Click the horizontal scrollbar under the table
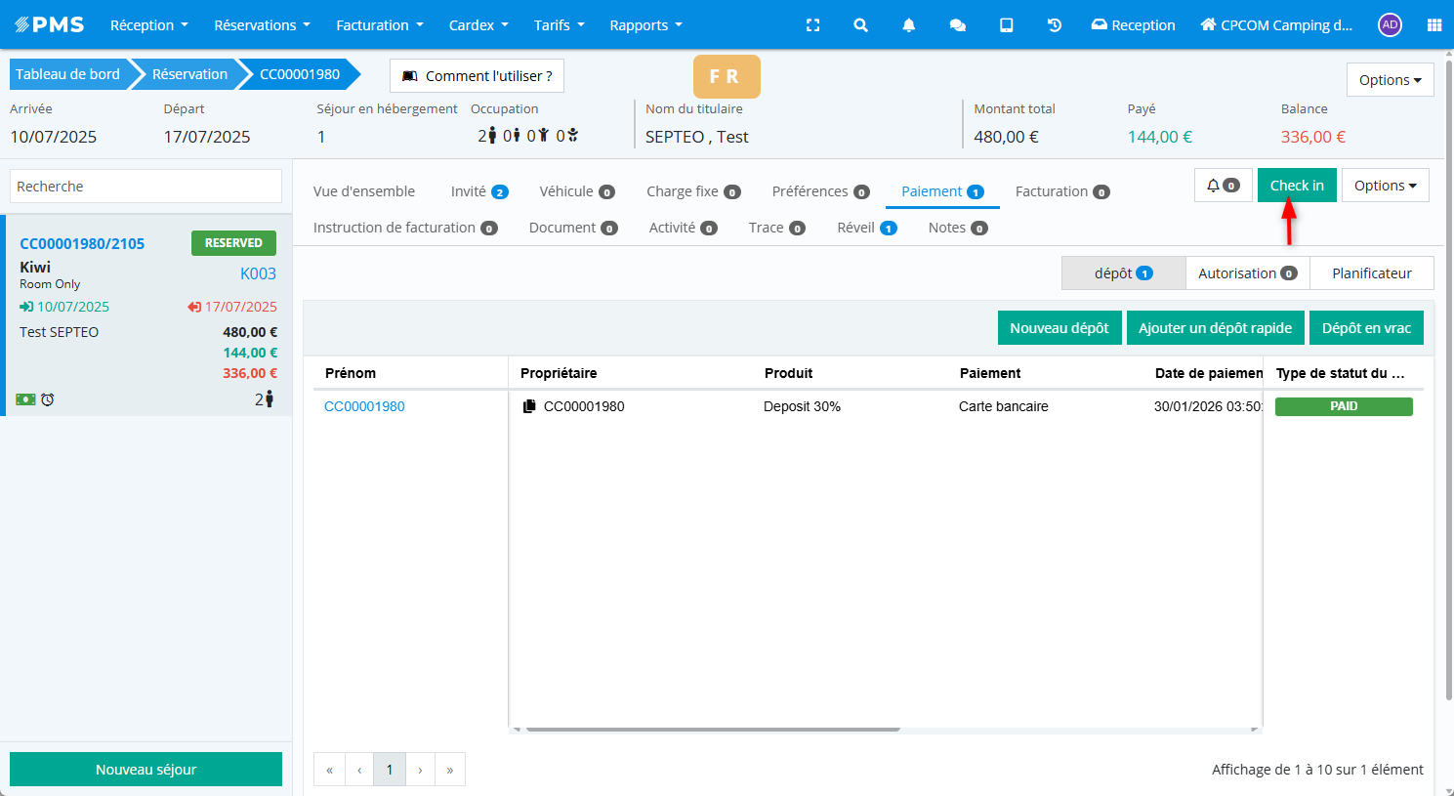Image resolution: width=1454 pixels, height=796 pixels. (712, 729)
